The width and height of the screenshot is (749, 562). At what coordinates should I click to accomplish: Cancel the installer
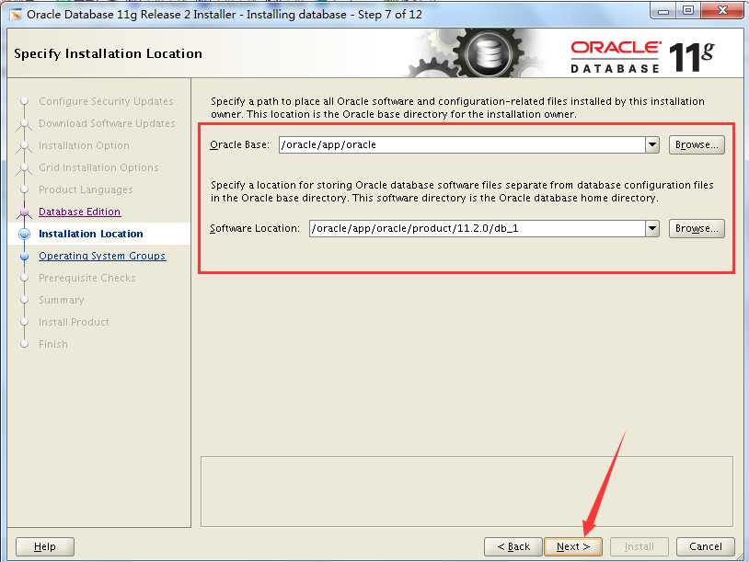[x=705, y=546]
